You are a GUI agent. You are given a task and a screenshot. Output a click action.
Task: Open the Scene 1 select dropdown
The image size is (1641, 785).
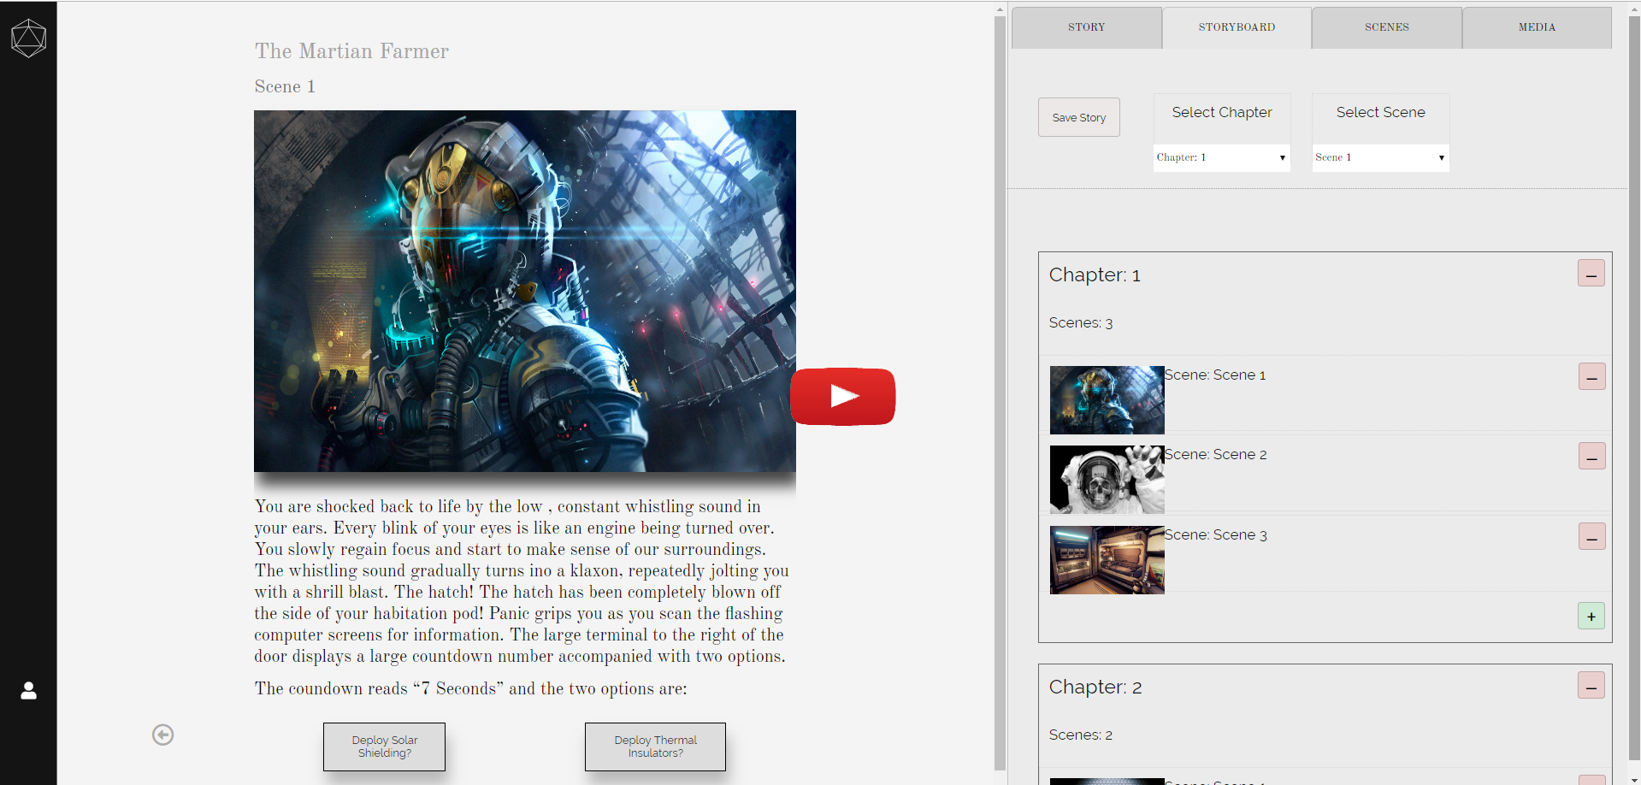[x=1380, y=157]
